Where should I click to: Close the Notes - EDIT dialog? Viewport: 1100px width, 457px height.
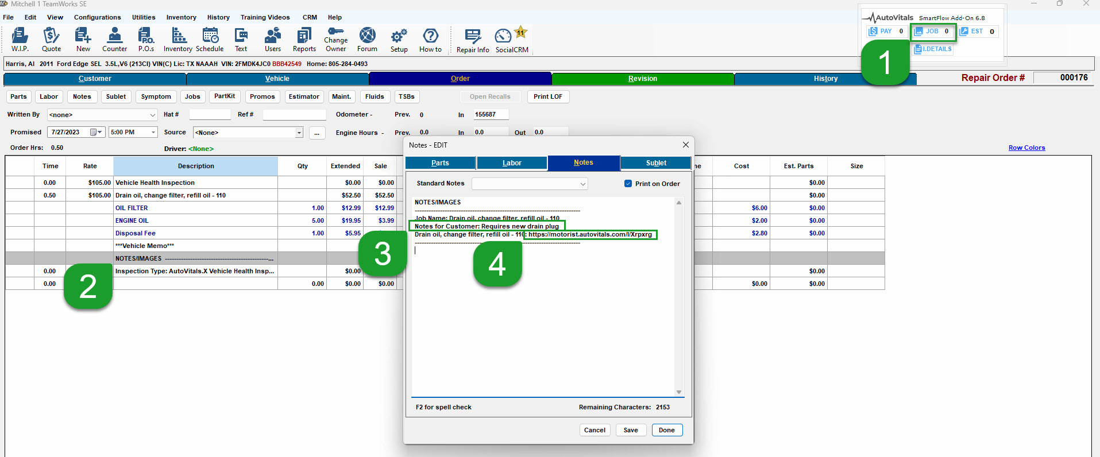pos(685,145)
